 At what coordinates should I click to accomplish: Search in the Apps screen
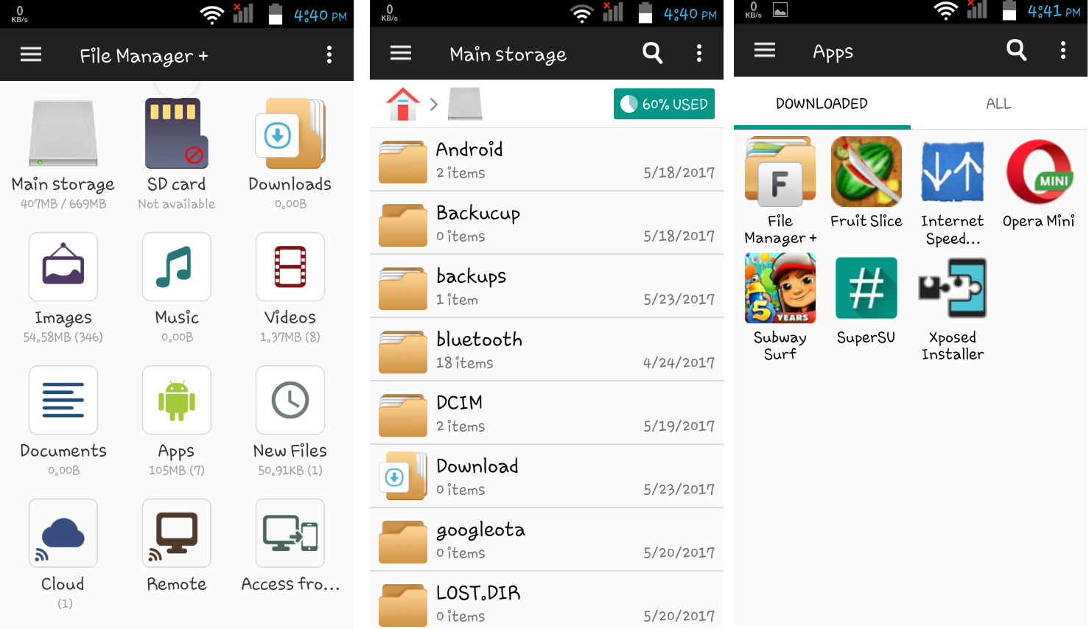click(x=1017, y=50)
